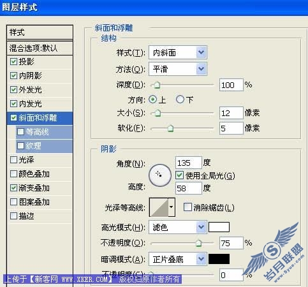Click highlight opacity field showing 75

pos(231,243)
